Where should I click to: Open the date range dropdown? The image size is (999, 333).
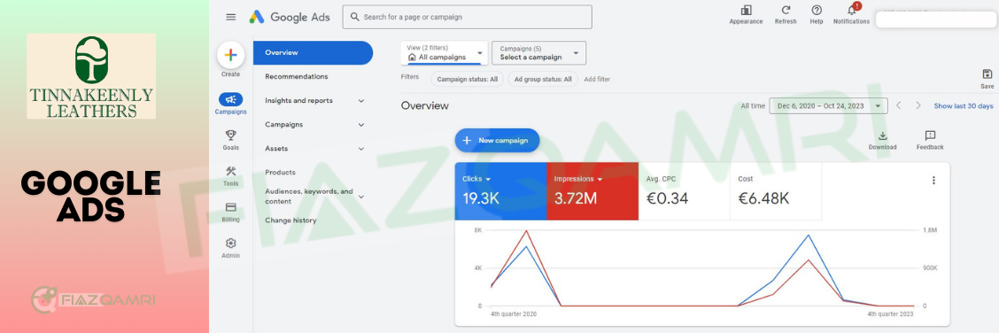pos(828,105)
